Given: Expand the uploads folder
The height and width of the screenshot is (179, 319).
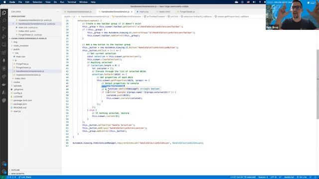Looking at the screenshot, I should coord(35,86).
